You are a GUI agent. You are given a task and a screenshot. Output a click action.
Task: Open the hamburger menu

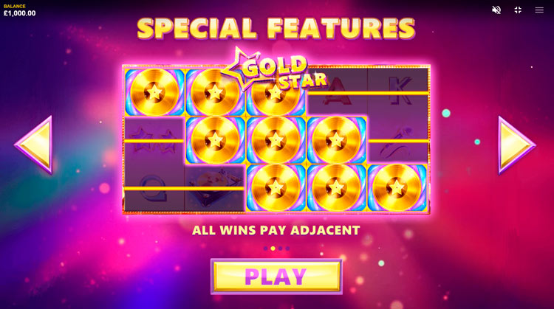click(x=539, y=10)
